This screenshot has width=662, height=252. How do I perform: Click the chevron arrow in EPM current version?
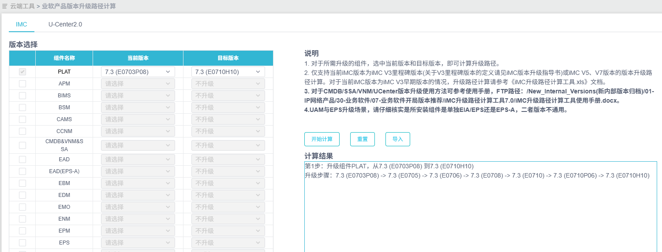[168, 231]
